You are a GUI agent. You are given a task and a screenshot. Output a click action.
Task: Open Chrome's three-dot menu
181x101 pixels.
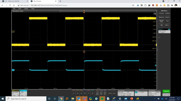coord(180,5)
